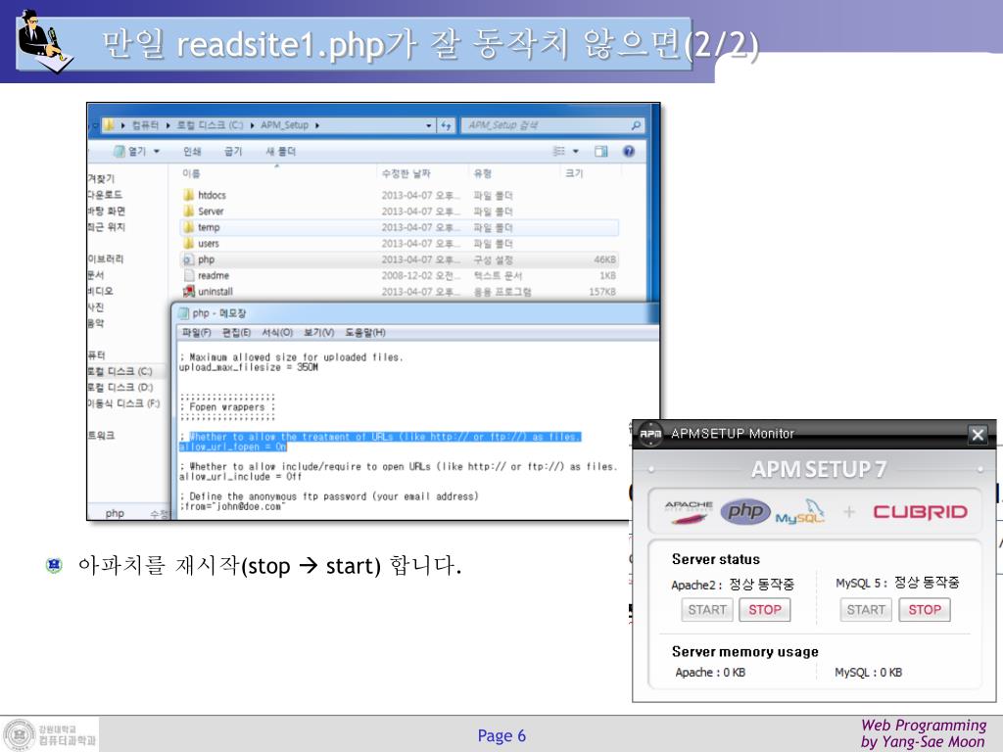1003x752 pixels.
Task: Open the 파일(F) menu in Notepad
Action: click(196, 333)
